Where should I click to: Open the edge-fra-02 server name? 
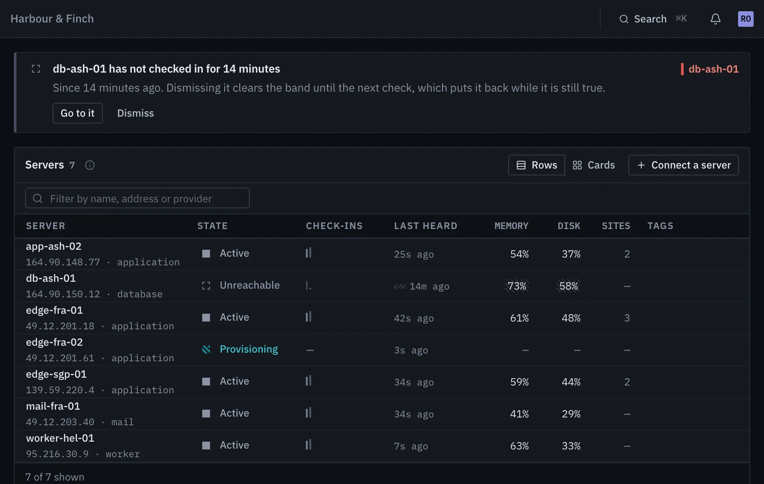pyautogui.click(x=54, y=342)
